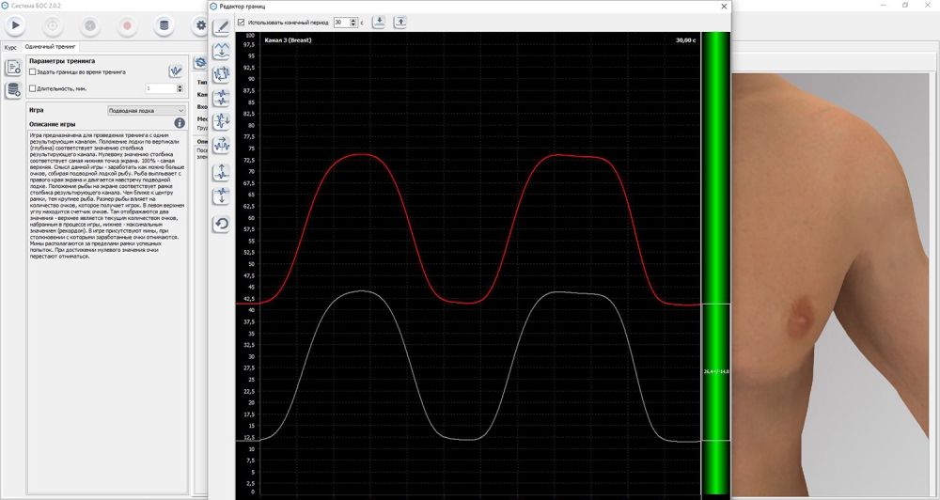Click the Play button in main toolbar
The width and height of the screenshot is (940, 500).
tap(15, 25)
